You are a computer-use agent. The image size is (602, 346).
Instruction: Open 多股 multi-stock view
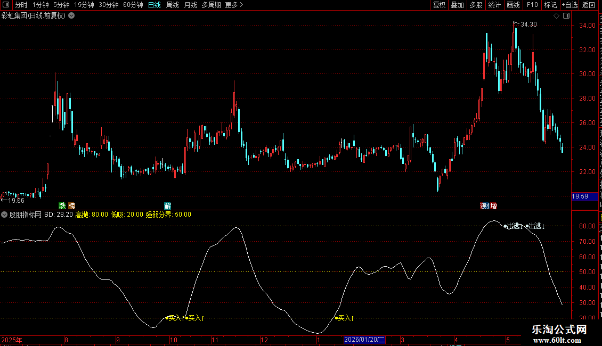click(476, 5)
